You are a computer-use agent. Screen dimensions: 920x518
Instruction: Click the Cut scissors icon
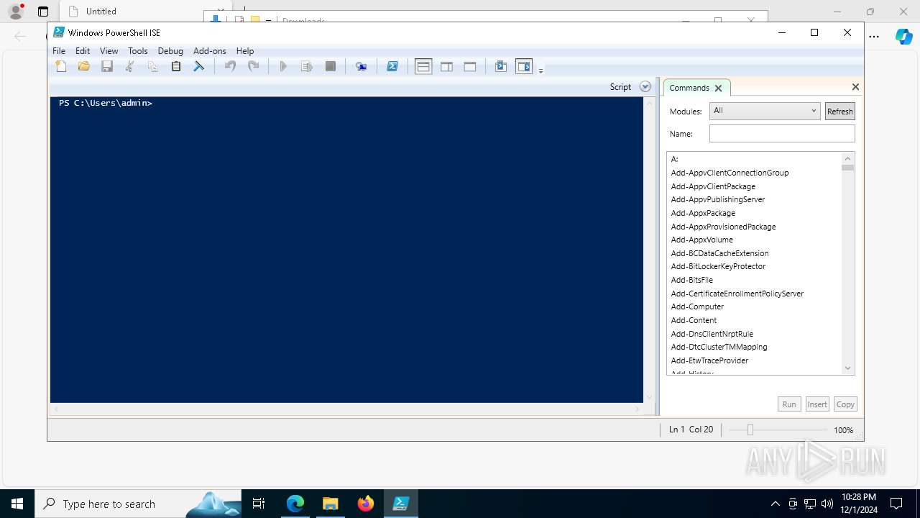click(130, 67)
